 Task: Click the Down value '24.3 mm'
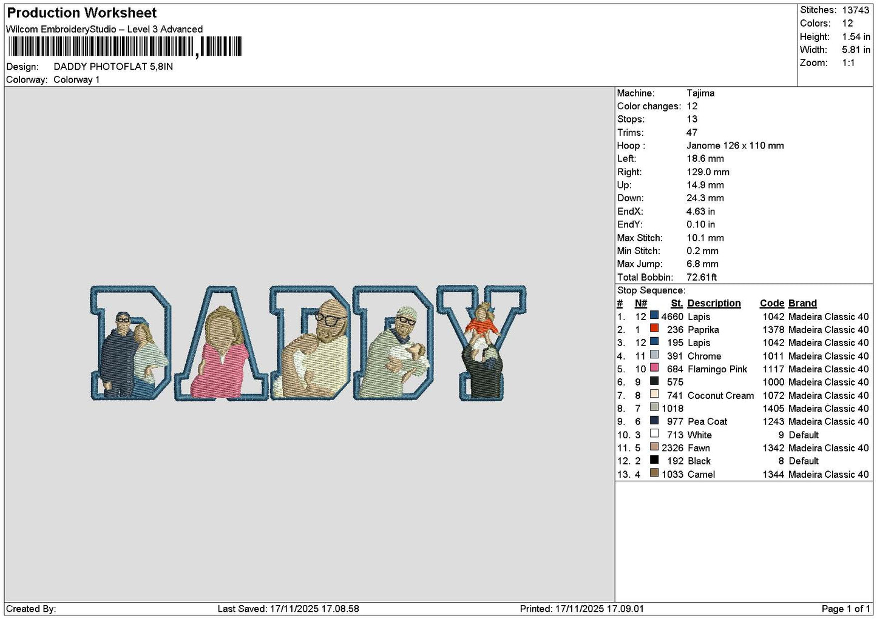(x=705, y=198)
